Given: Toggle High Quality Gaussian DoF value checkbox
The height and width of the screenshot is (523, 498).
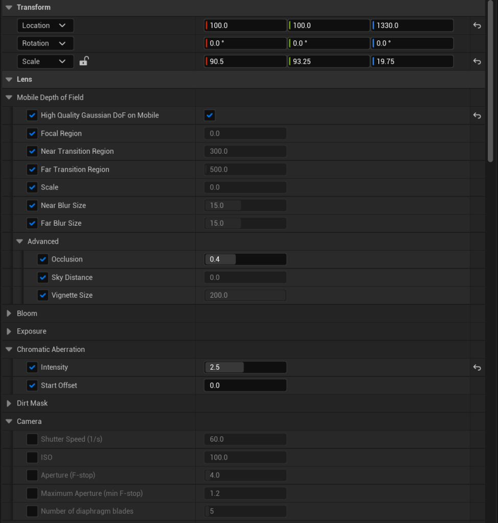Looking at the screenshot, I should point(210,115).
